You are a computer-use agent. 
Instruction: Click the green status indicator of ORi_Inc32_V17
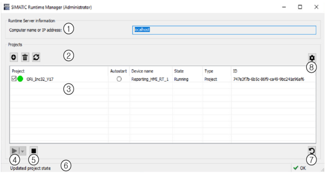tap(20, 79)
